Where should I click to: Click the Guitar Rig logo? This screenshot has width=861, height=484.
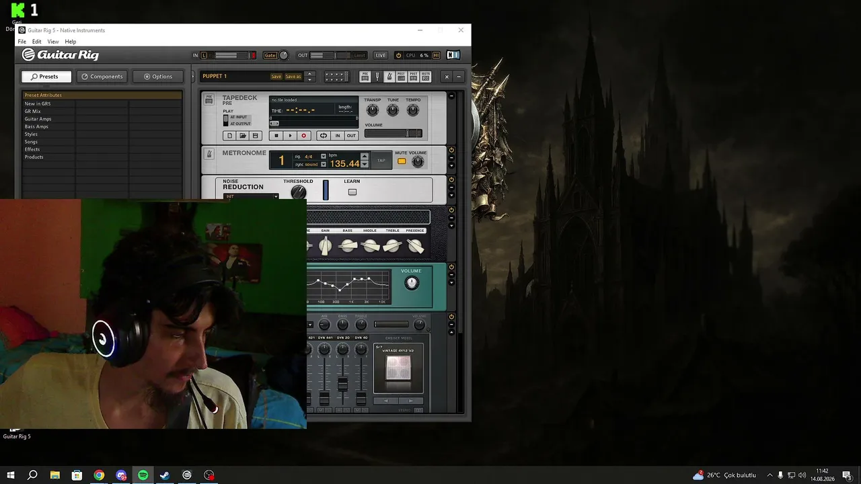pyautogui.click(x=61, y=55)
